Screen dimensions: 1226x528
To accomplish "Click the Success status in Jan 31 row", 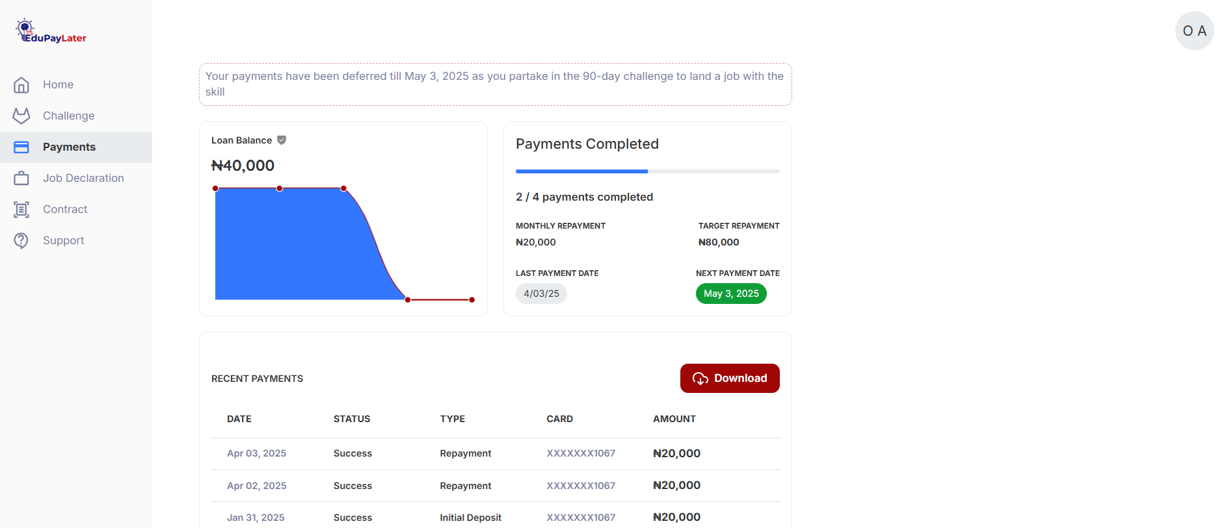I will 353,518.
